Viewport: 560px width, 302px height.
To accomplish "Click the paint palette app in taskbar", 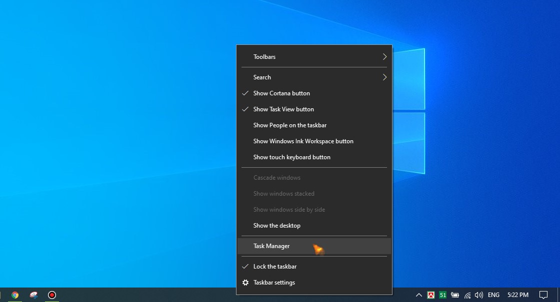I will point(33,295).
